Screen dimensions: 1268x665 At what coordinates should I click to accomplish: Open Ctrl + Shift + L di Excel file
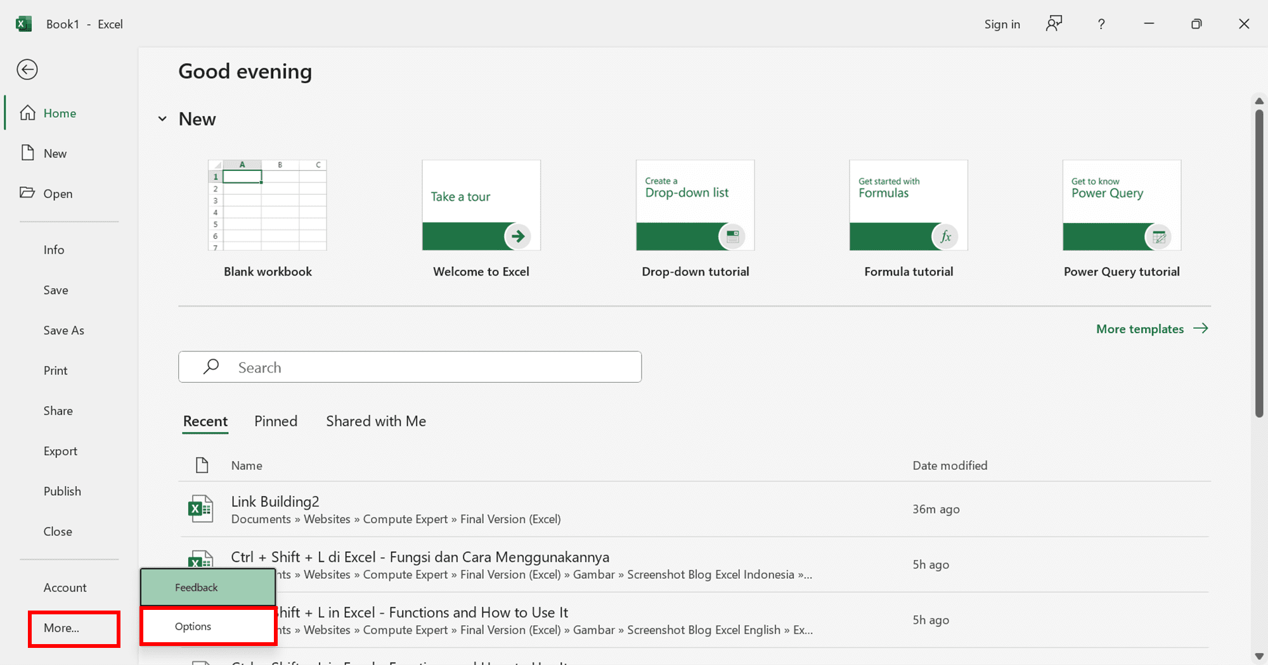point(694,564)
